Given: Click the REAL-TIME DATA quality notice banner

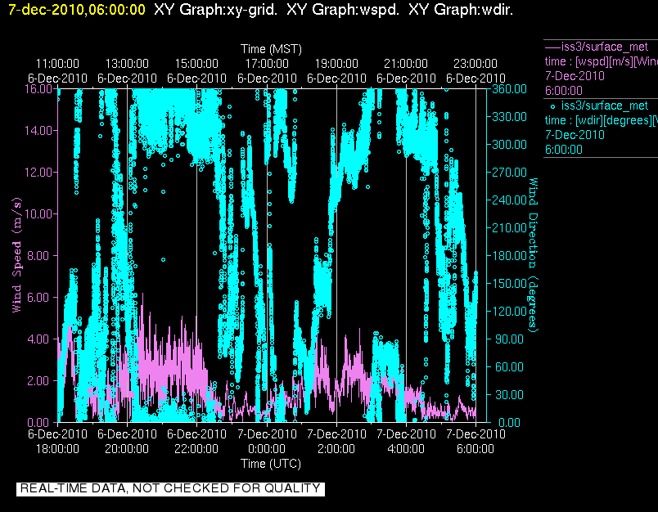Looking at the screenshot, I should click(x=170, y=488).
